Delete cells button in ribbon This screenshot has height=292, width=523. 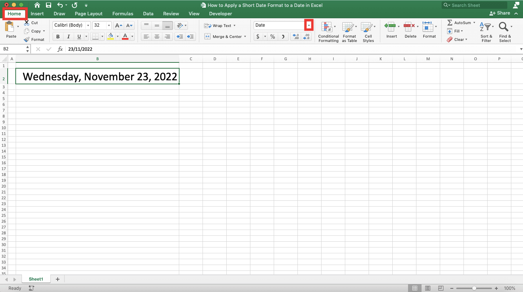(411, 30)
